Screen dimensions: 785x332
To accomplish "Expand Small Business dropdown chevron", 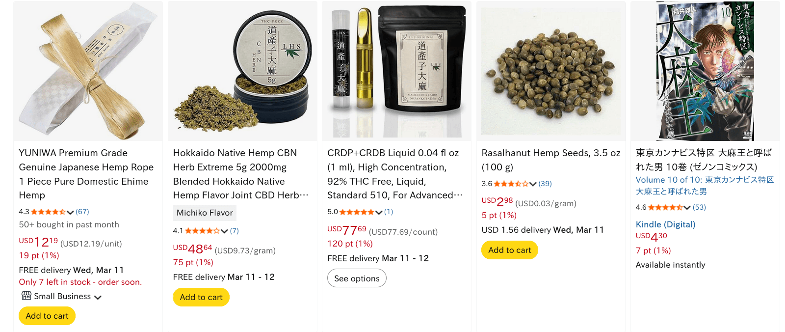I will (98, 297).
